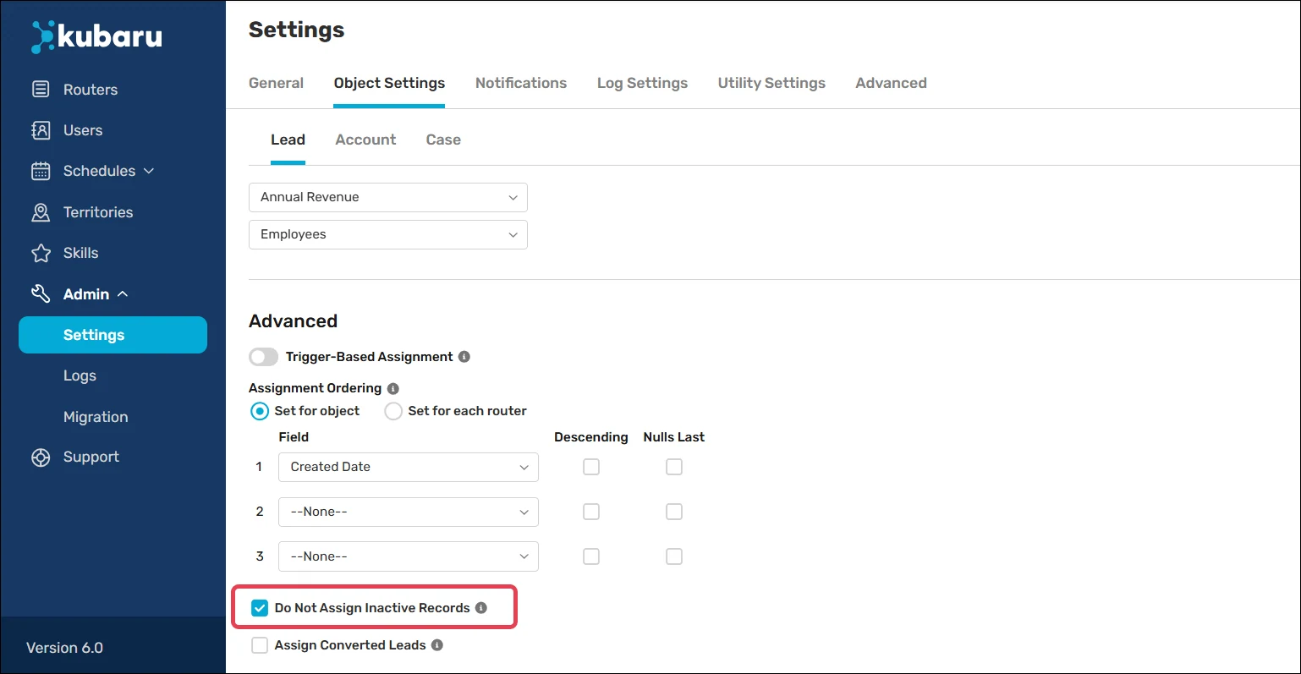The width and height of the screenshot is (1301, 674).
Task: Click info icon beside Assign Converted Leads
Action: [x=437, y=645]
